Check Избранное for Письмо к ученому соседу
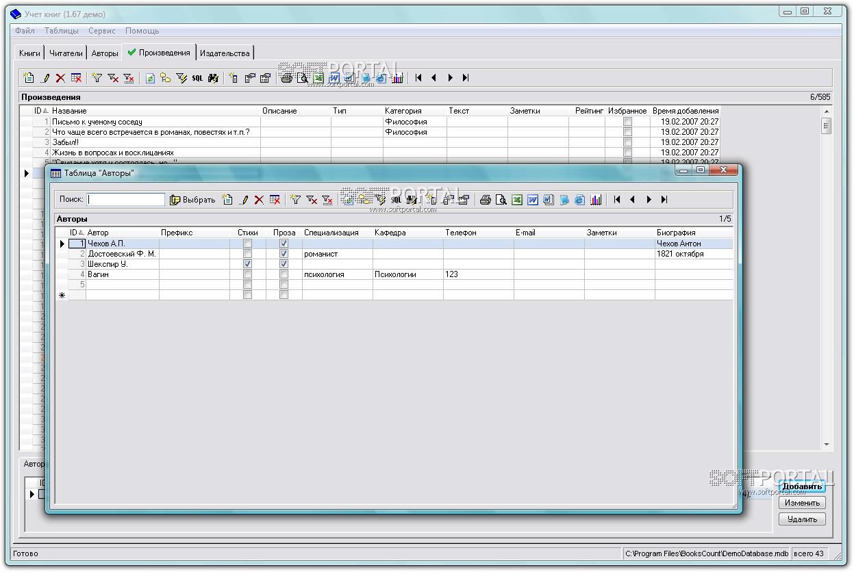Viewport: 854px width, 574px height. point(627,122)
